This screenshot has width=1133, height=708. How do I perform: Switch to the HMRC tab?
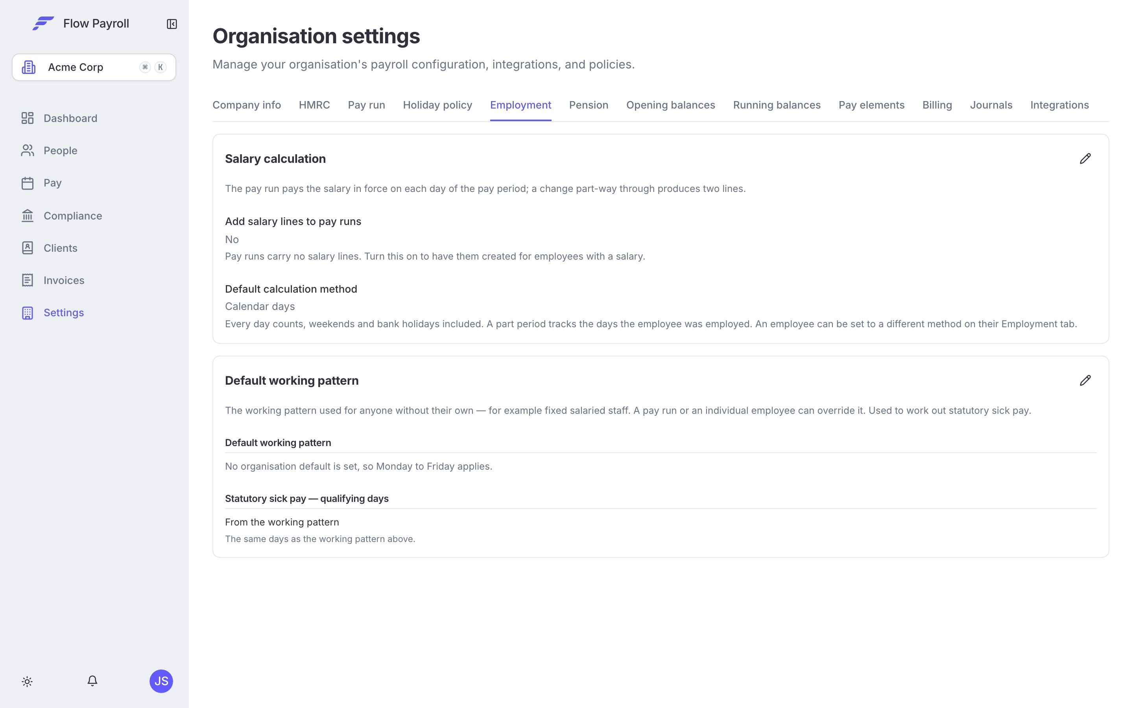coord(314,105)
